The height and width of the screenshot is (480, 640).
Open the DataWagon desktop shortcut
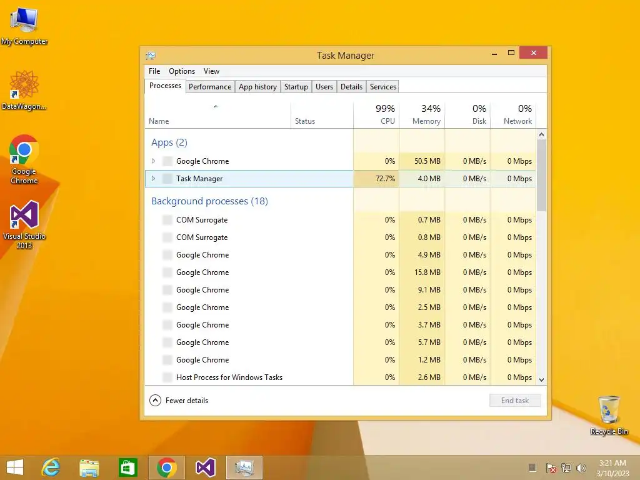[x=24, y=90]
